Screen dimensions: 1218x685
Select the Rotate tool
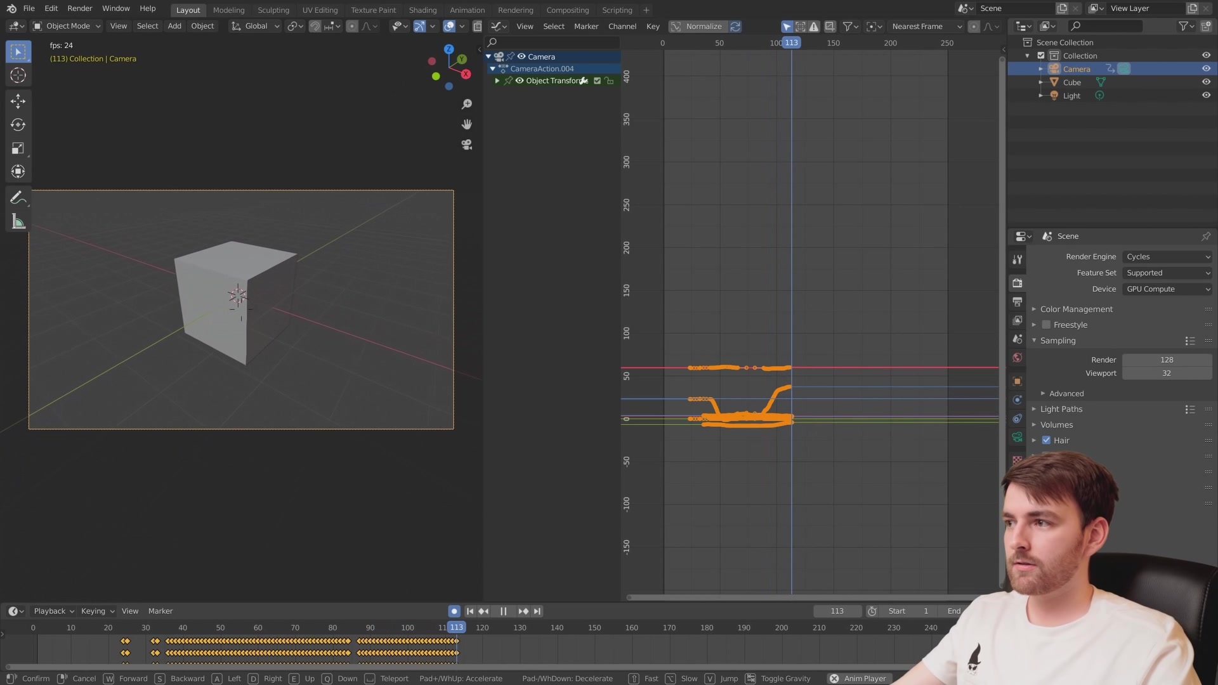point(18,125)
